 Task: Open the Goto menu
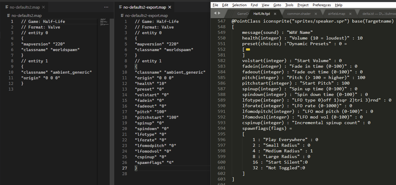point(277,5)
